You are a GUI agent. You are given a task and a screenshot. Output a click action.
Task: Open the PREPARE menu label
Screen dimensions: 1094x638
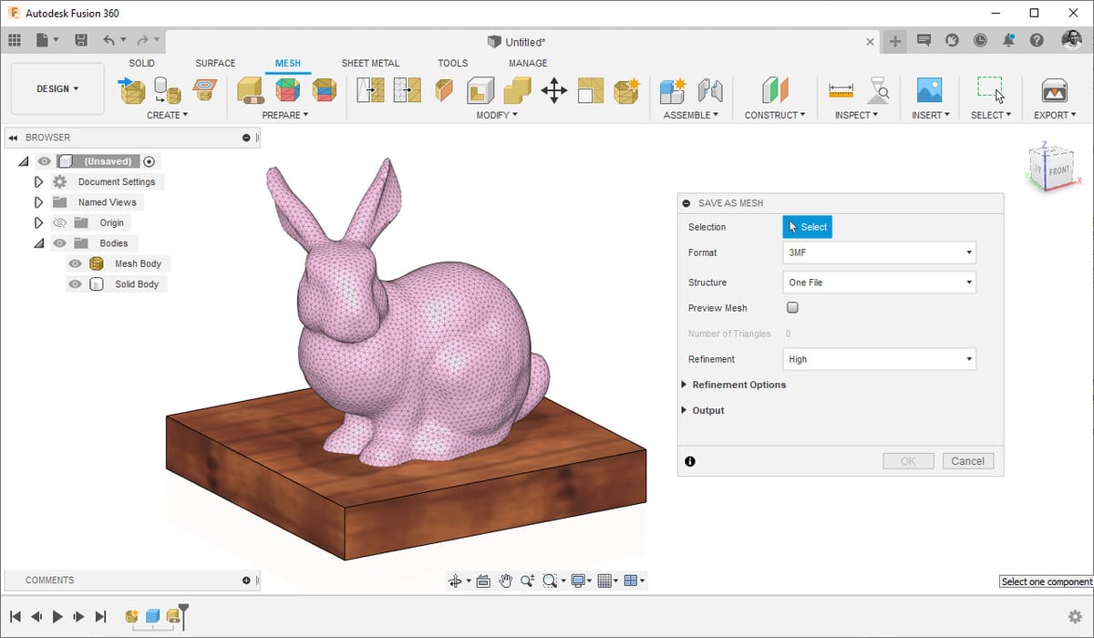pyautogui.click(x=285, y=115)
